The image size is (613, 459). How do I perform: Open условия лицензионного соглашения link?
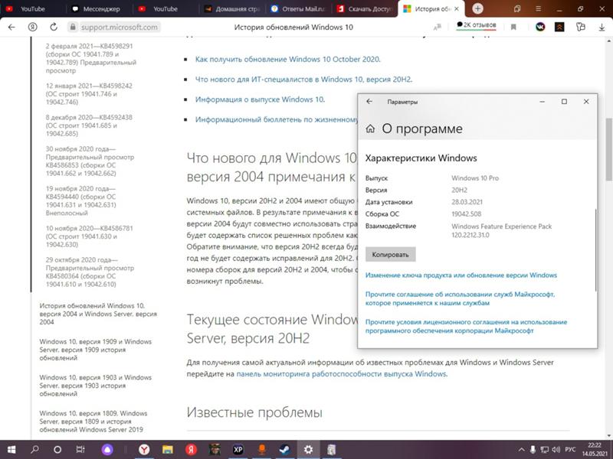[x=466, y=327]
